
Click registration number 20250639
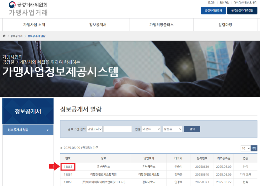pos(202,167)
